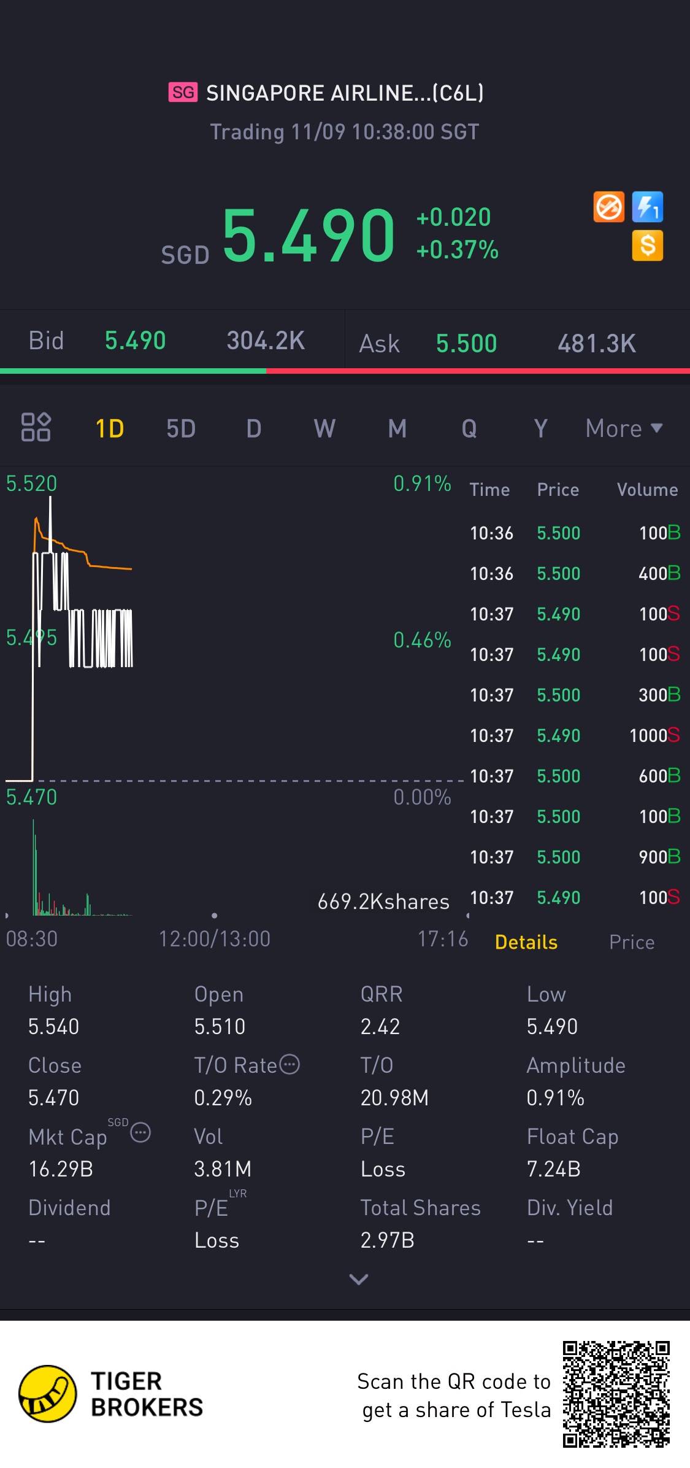The image size is (690, 1468).
Task: Switch to quarterly Q chart tab
Action: click(469, 428)
